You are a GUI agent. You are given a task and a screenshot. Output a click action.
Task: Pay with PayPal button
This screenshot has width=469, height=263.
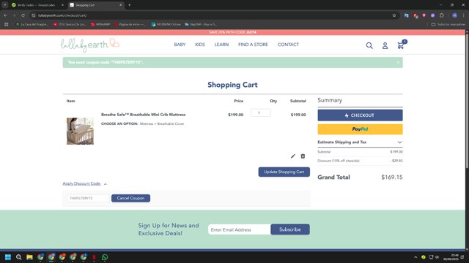click(360, 129)
